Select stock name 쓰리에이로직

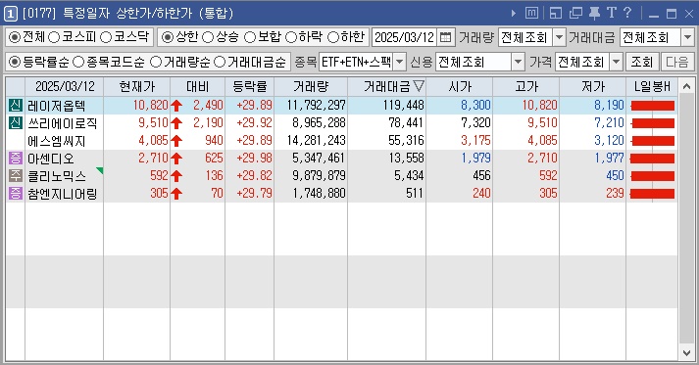click(x=62, y=123)
